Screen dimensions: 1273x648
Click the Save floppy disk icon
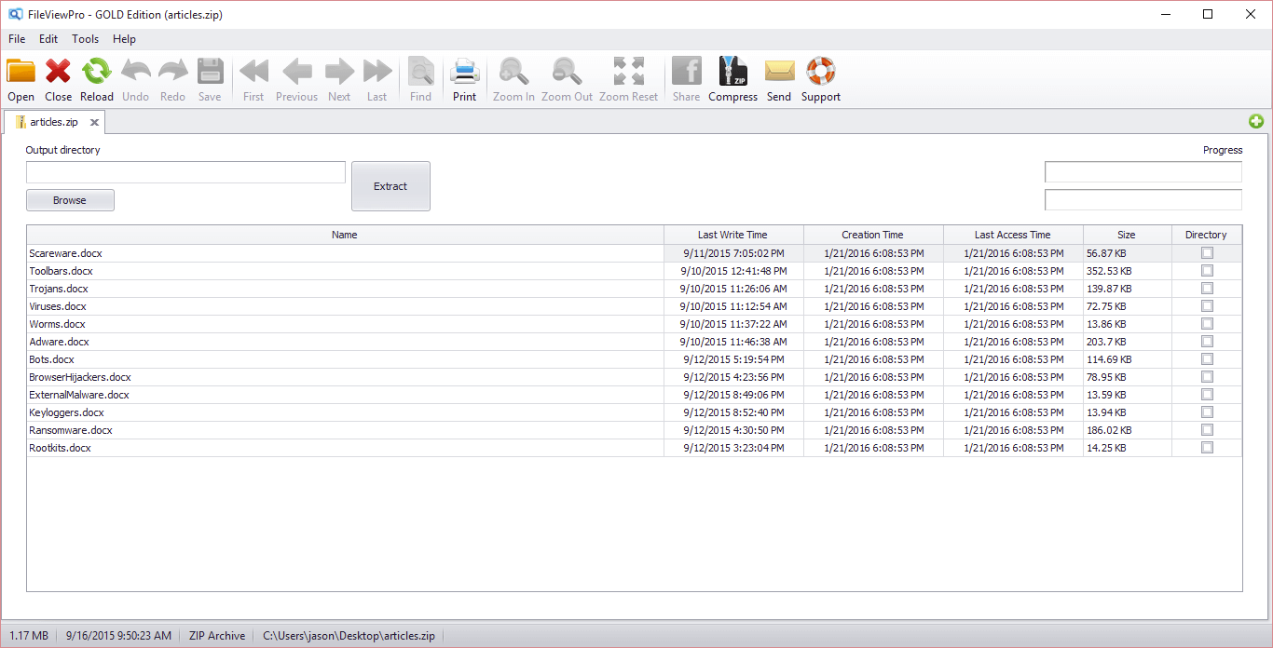point(210,72)
